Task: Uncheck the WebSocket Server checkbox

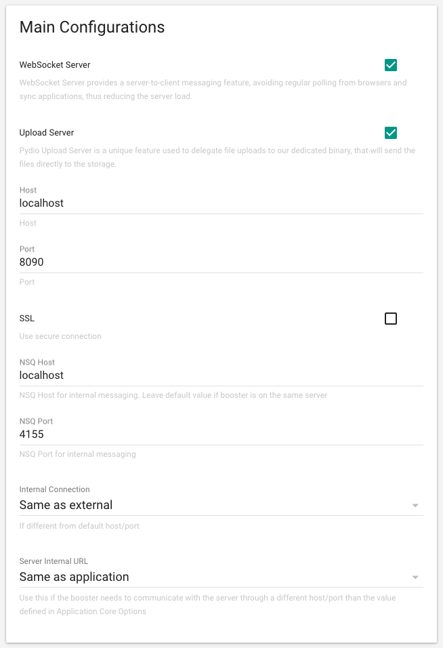Action: coord(391,65)
